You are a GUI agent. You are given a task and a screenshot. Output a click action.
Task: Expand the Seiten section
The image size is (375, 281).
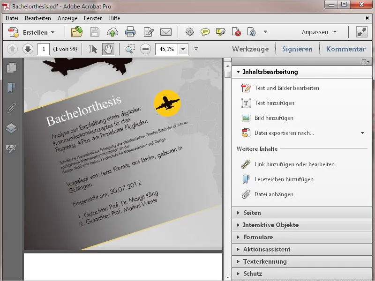[x=302, y=213]
